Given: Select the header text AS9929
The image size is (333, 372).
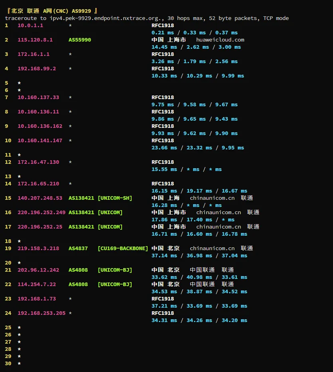Looking at the screenshot, I should pos(81,11).
